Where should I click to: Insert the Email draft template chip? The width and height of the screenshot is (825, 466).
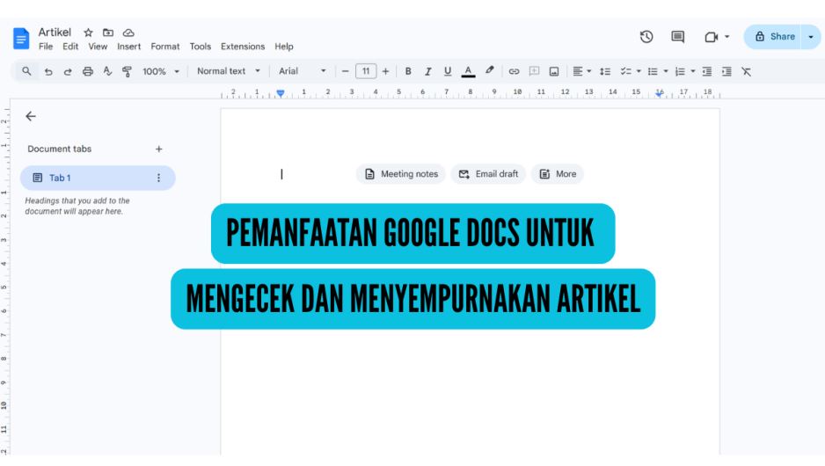point(488,174)
